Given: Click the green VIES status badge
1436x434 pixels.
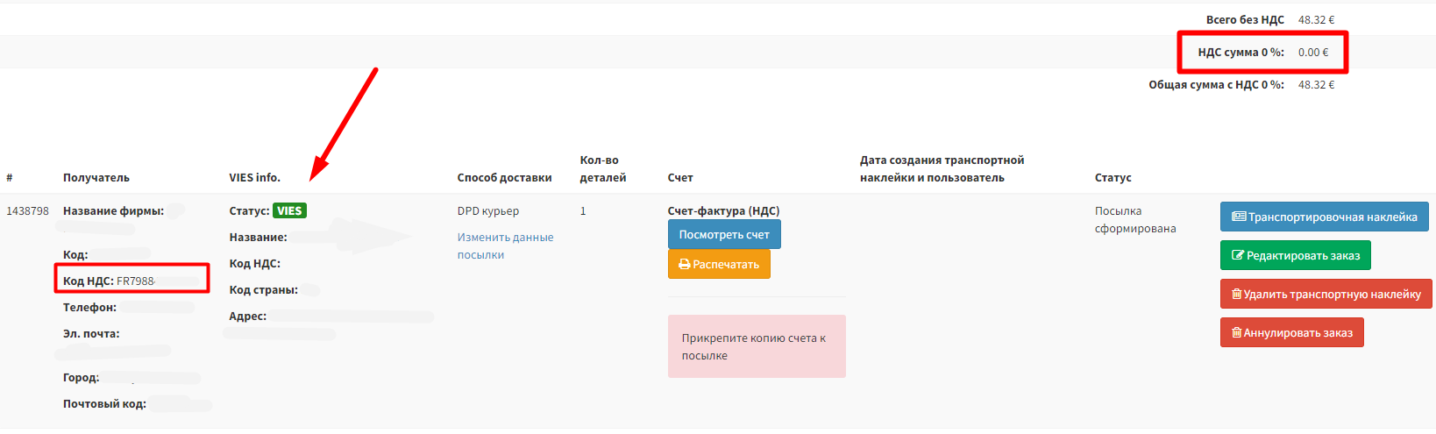Looking at the screenshot, I should pos(289,210).
